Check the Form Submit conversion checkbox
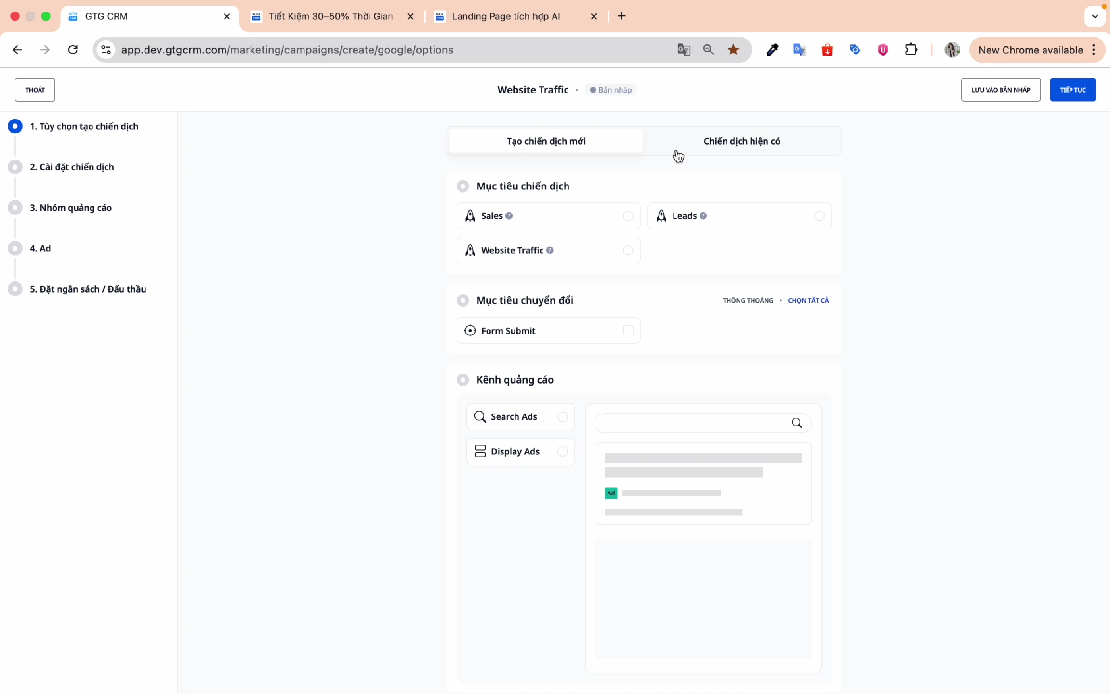Screen dimensions: 1110x694 628,331
